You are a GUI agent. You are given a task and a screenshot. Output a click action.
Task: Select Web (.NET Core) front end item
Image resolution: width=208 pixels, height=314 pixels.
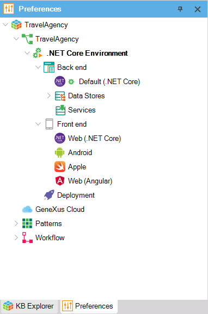click(94, 138)
